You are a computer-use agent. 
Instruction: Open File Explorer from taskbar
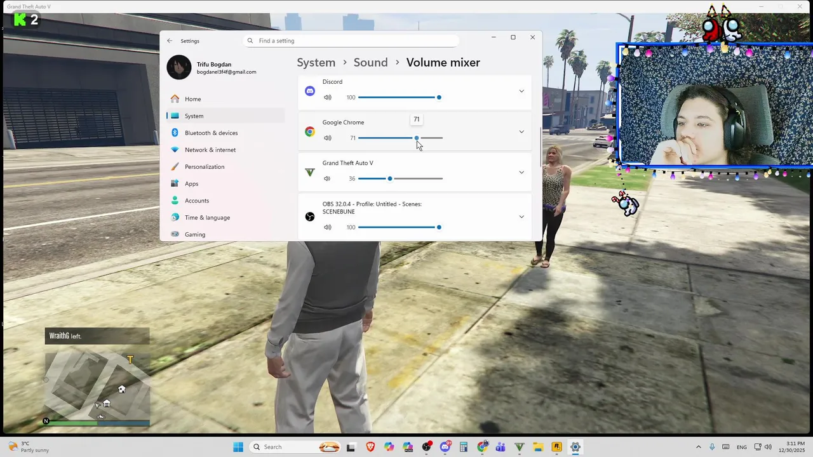point(538,447)
